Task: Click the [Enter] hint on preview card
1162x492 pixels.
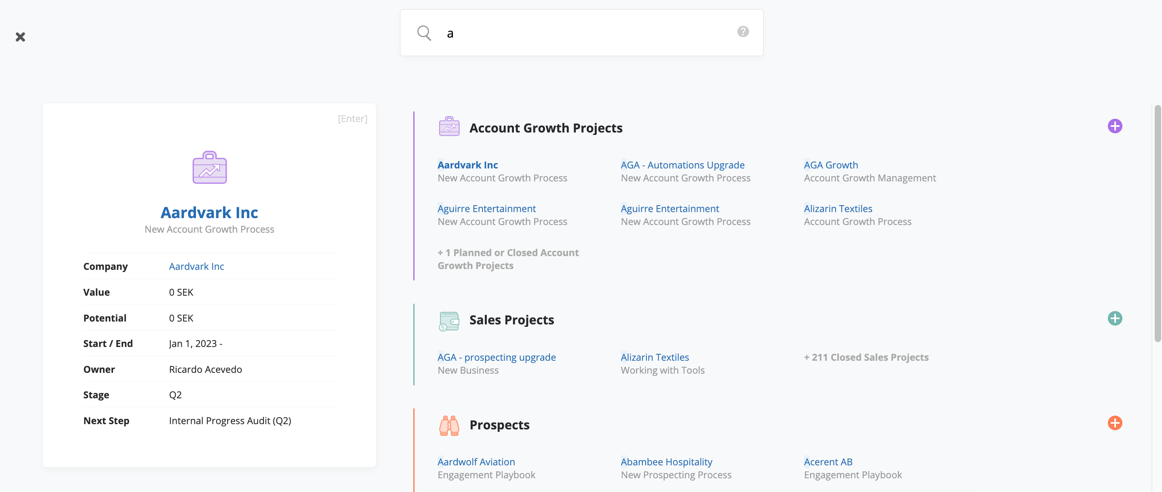Action: click(x=352, y=119)
